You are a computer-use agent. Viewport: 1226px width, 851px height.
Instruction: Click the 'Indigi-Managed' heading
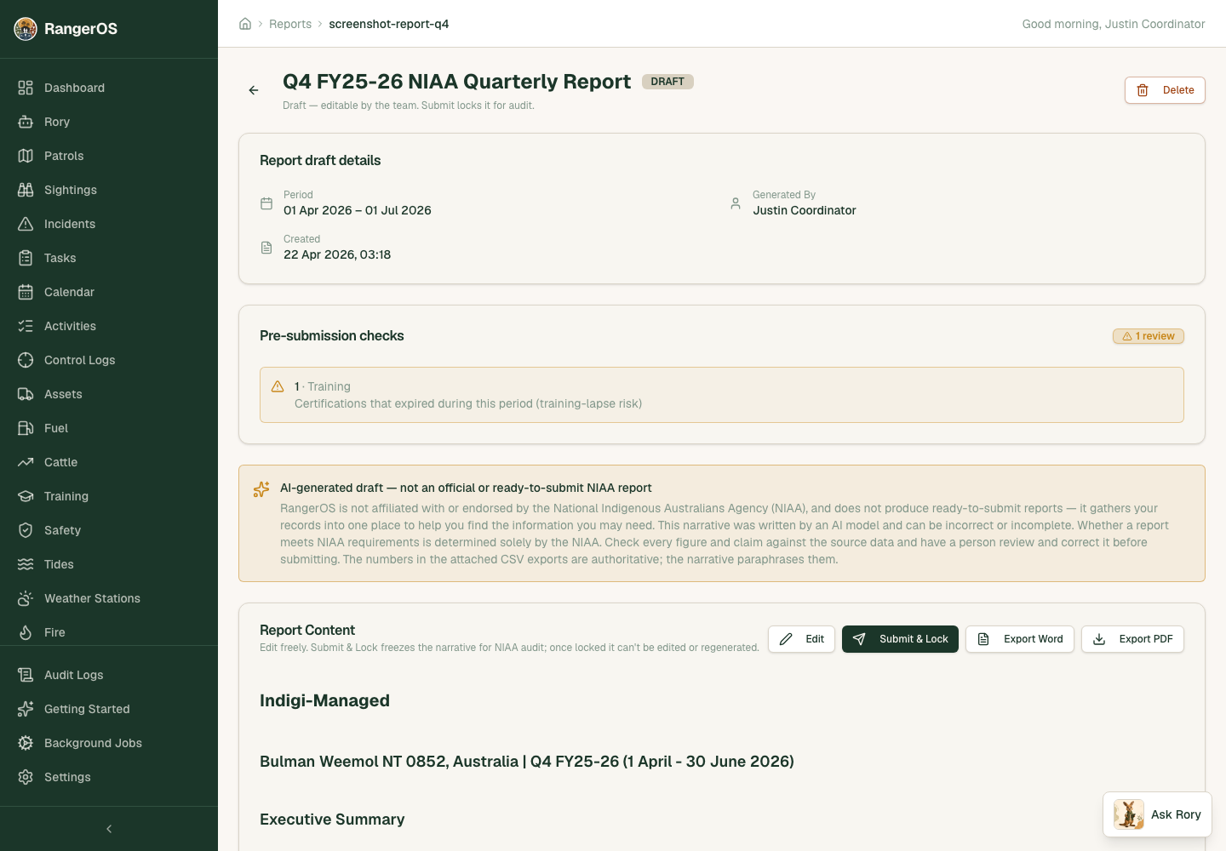coord(324,700)
